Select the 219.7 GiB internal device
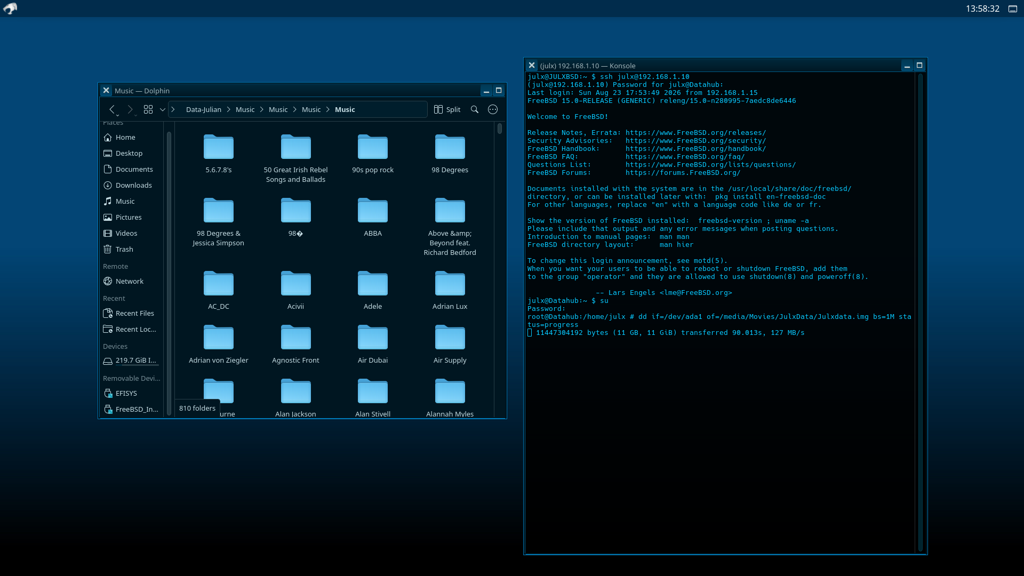This screenshot has width=1024, height=576. coord(131,361)
